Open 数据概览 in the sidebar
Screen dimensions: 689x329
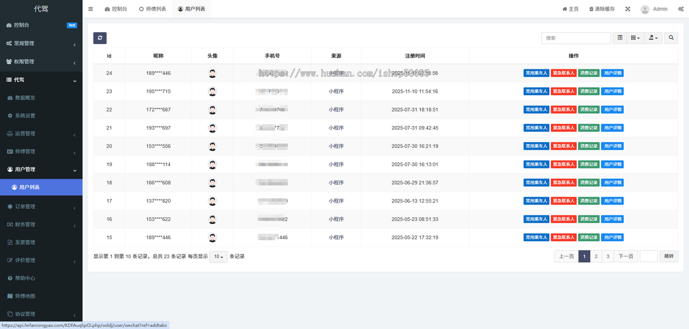click(x=40, y=97)
